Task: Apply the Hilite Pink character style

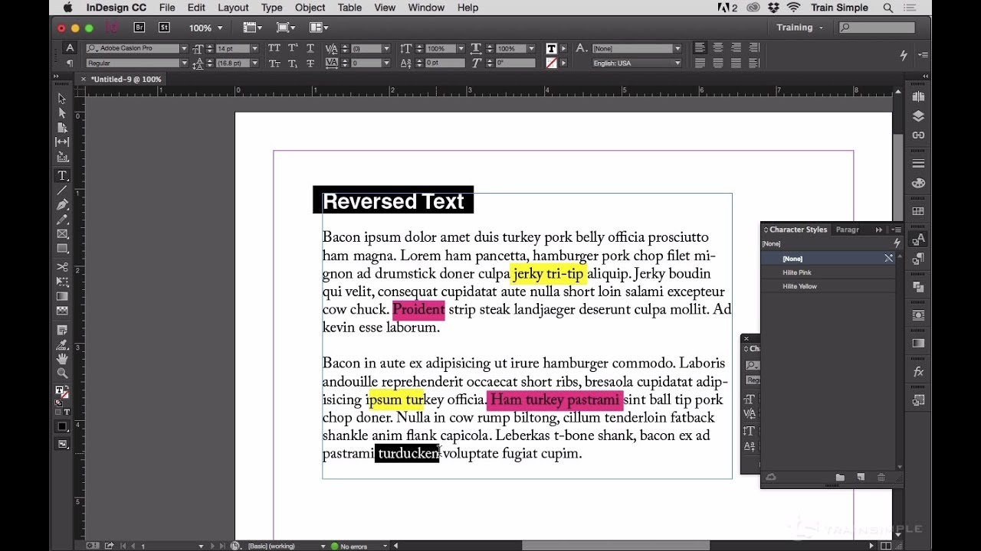Action: click(x=828, y=272)
